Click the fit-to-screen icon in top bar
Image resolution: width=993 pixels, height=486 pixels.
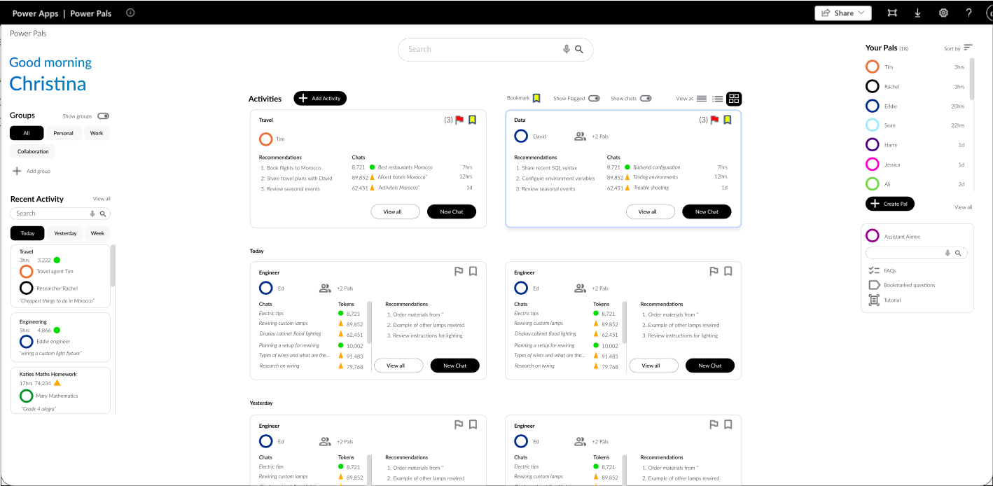[892, 13]
